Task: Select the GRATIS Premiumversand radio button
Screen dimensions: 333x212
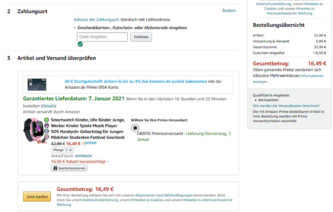Action: click(x=135, y=128)
